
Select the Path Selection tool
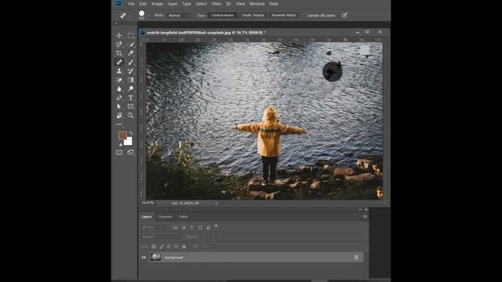click(x=119, y=107)
